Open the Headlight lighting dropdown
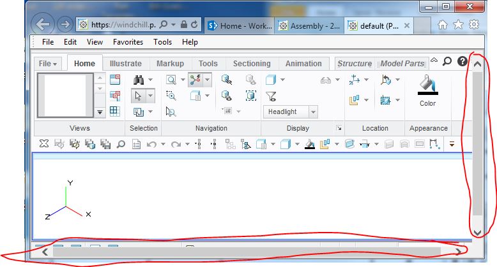Image resolution: width=497 pixels, height=267 pixels. (313, 112)
